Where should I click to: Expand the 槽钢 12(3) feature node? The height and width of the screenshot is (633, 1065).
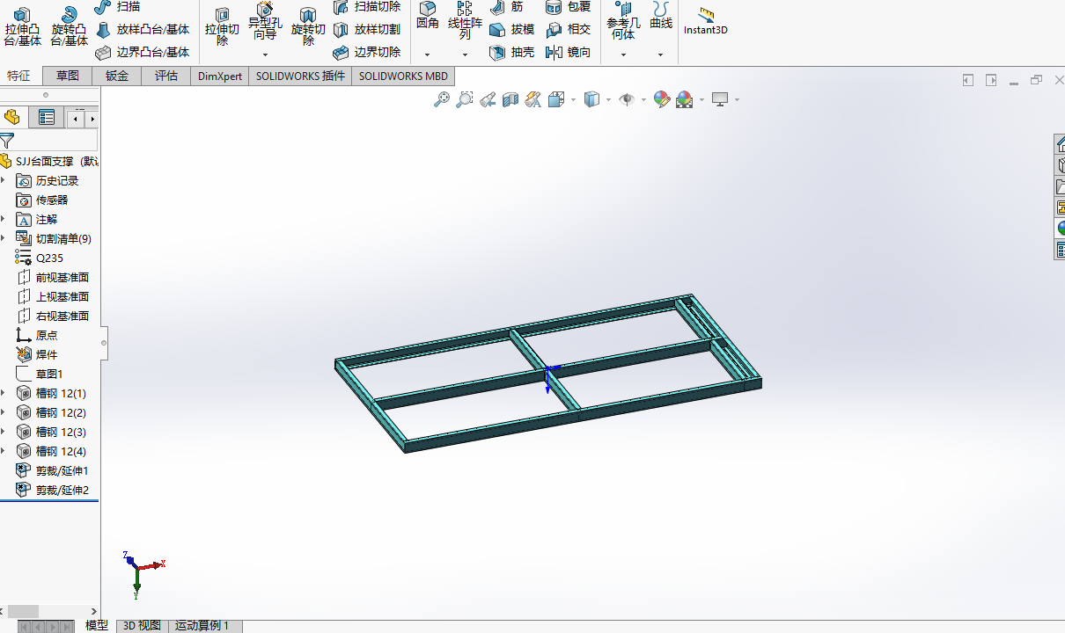pyautogui.click(x=4, y=432)
